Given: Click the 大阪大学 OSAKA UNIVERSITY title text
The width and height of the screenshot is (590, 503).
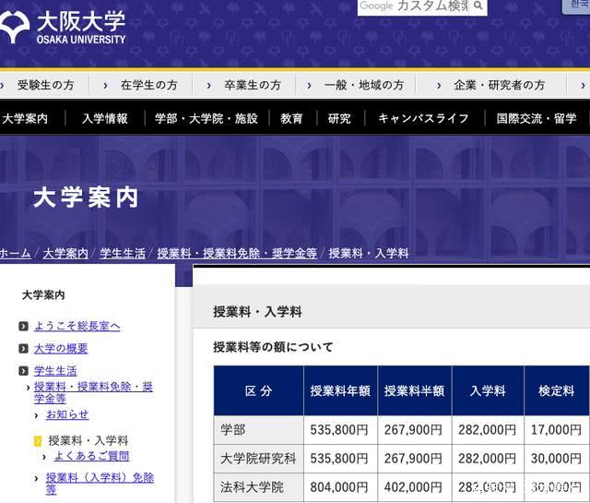Looking at the screenshot, I should pos(81,27).
